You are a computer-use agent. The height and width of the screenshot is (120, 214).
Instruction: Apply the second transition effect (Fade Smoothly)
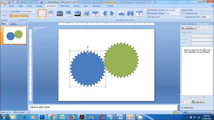pos(51,13)
